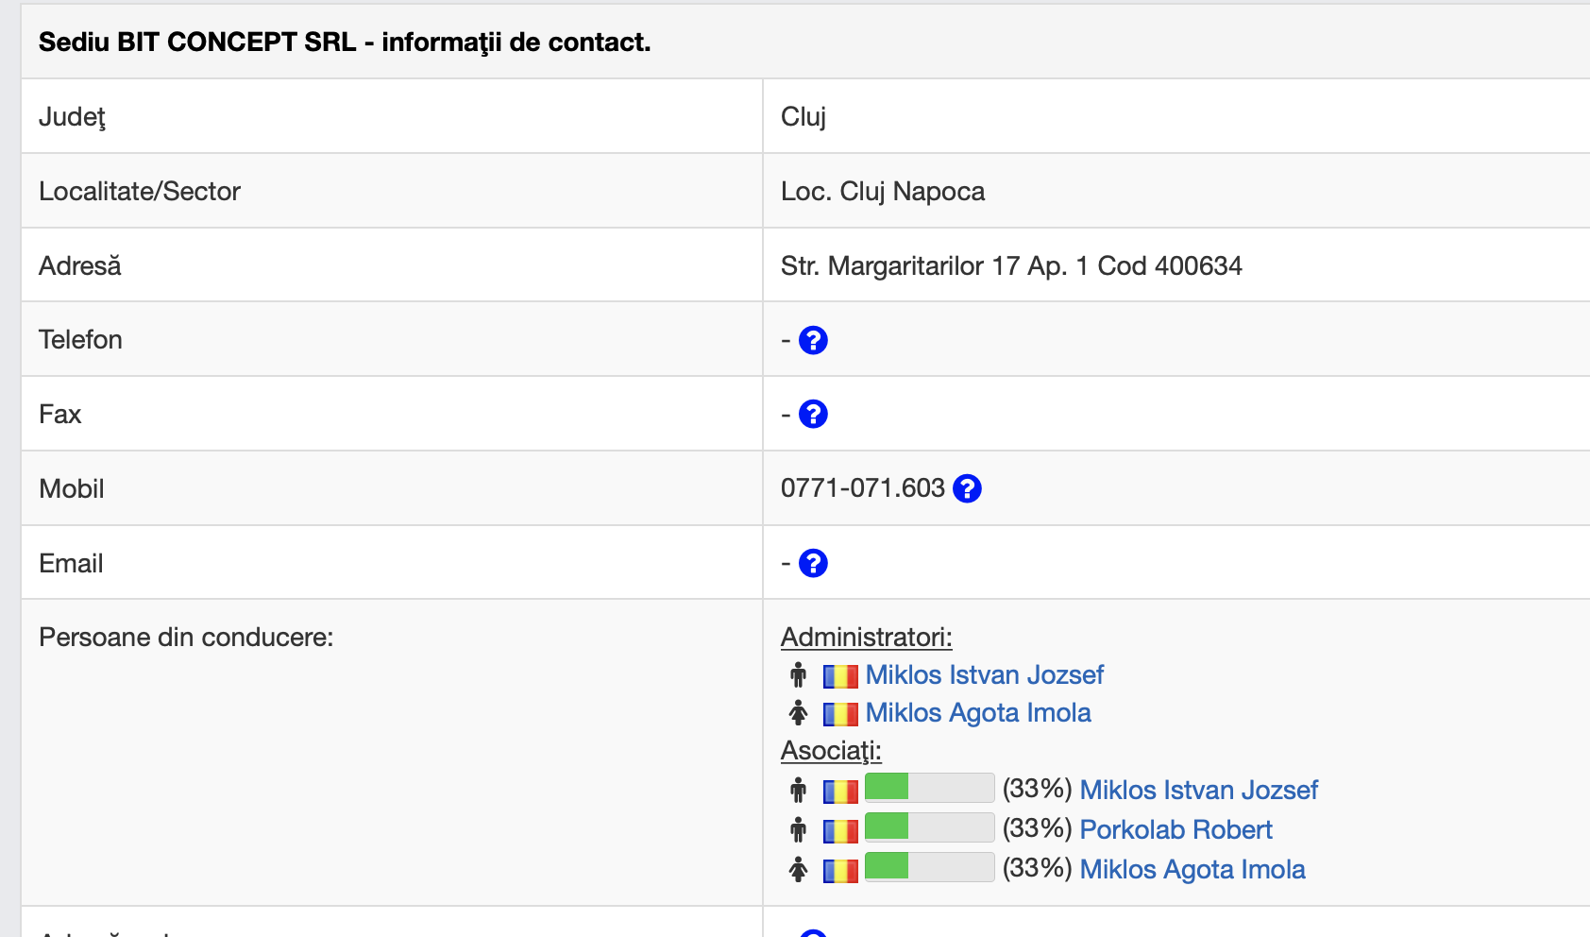Open administrator Miklos Agota Imola link
This screenshot has width=1590, height=937.
(x=978, y=713)
